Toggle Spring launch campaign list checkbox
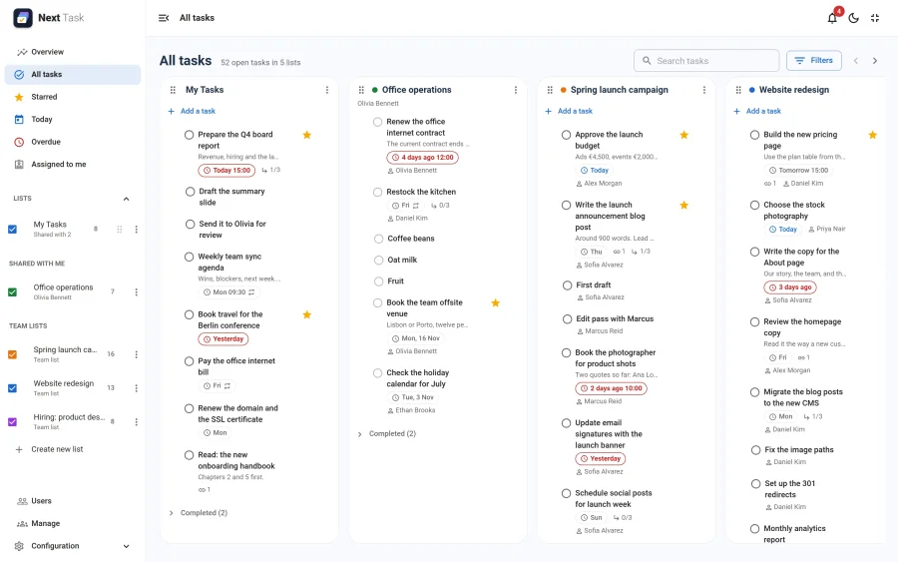898x562 pixels. 12,354
